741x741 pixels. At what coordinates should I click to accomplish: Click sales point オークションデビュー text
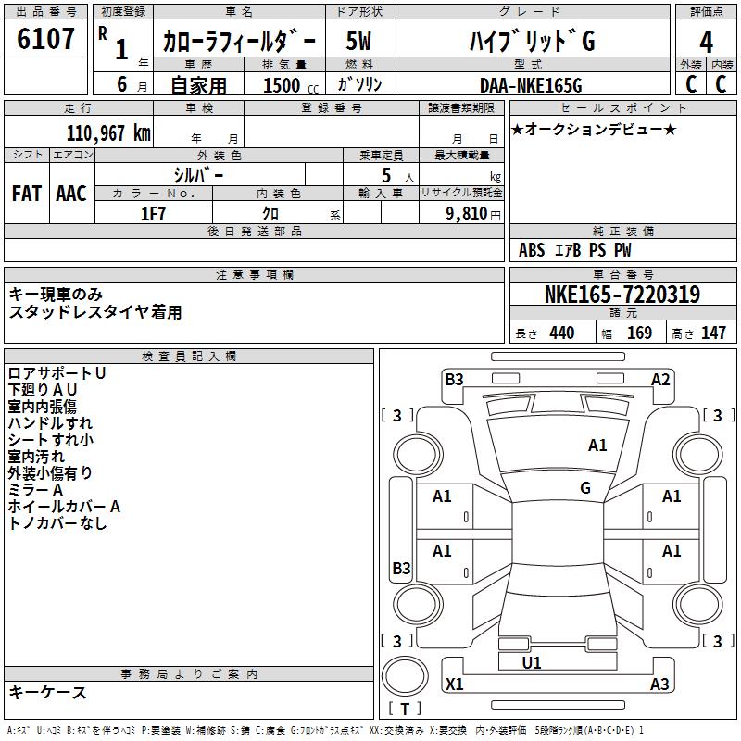(x=594, y=129)
